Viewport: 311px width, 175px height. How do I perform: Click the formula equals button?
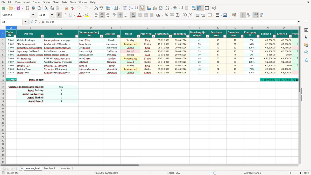[x=43, y=22]
